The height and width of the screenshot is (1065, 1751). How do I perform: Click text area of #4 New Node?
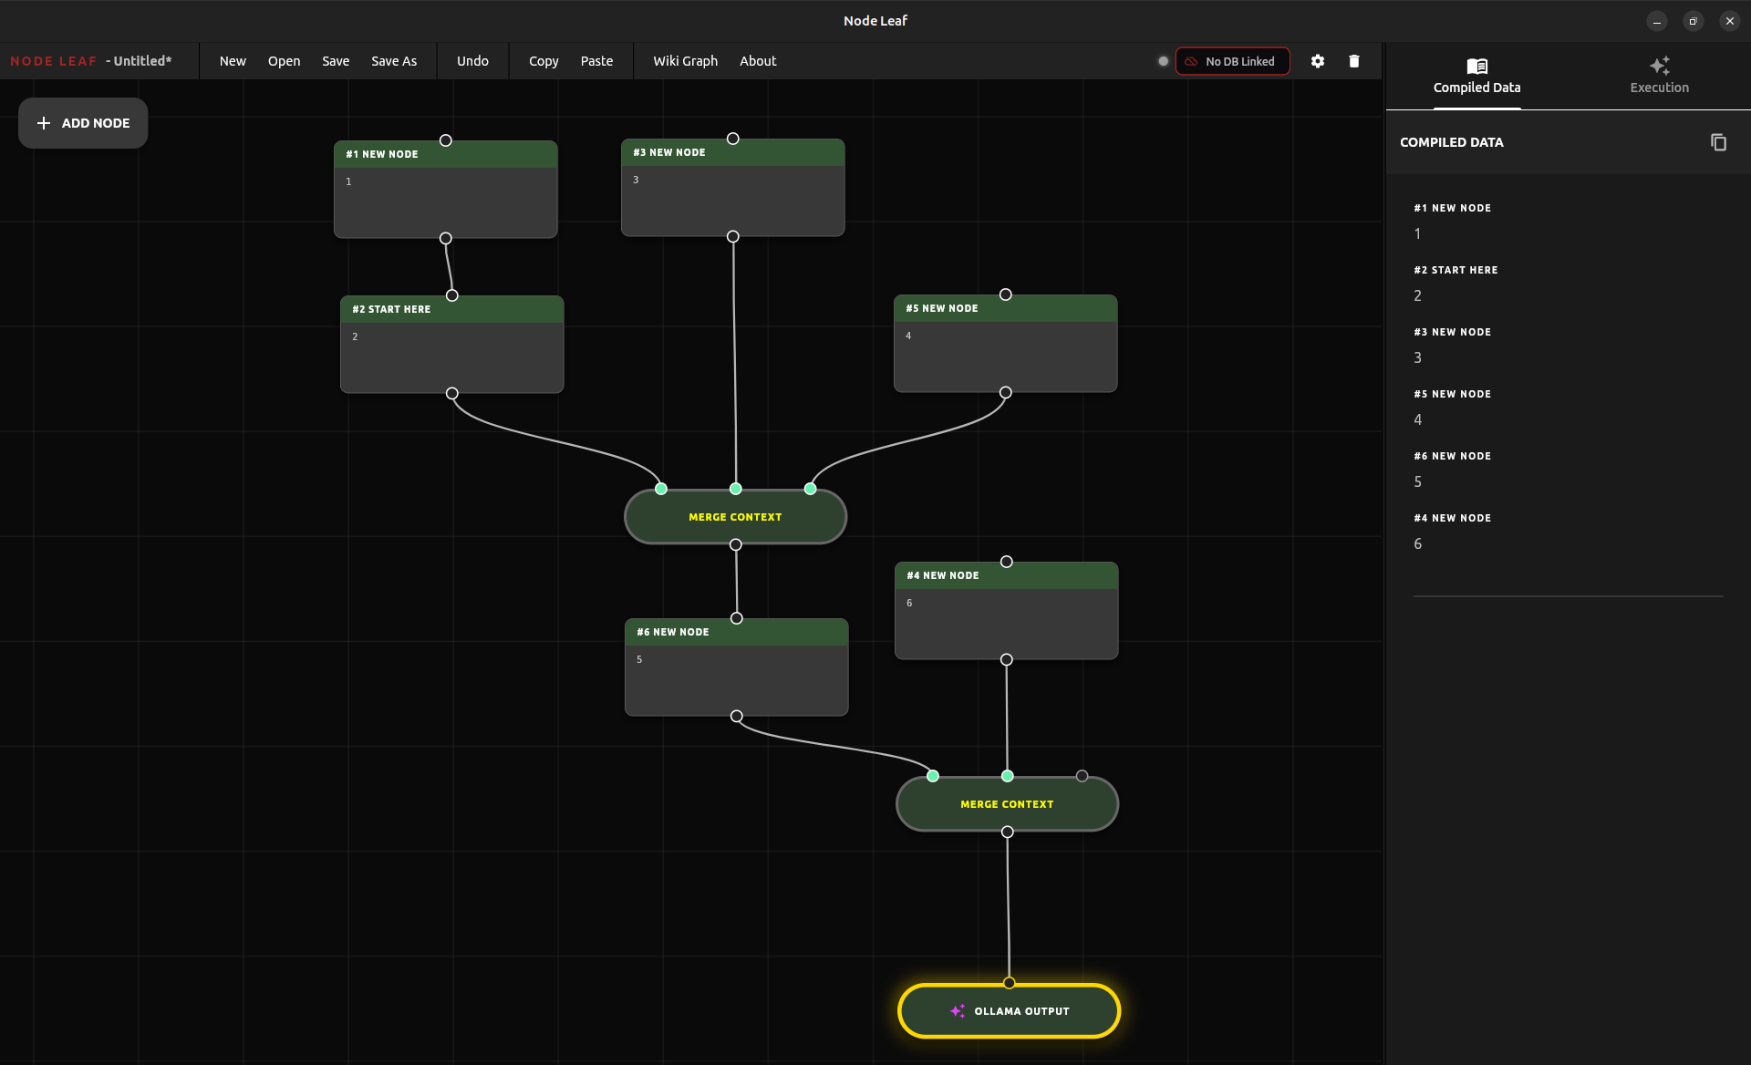pyautogui.click(x=1006, y=623)
